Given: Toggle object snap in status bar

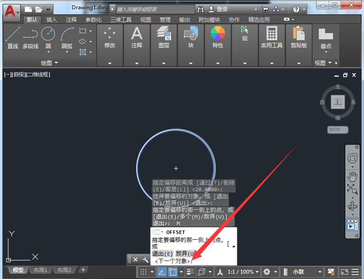Looking at the screenshot, I should click(173, 272).
